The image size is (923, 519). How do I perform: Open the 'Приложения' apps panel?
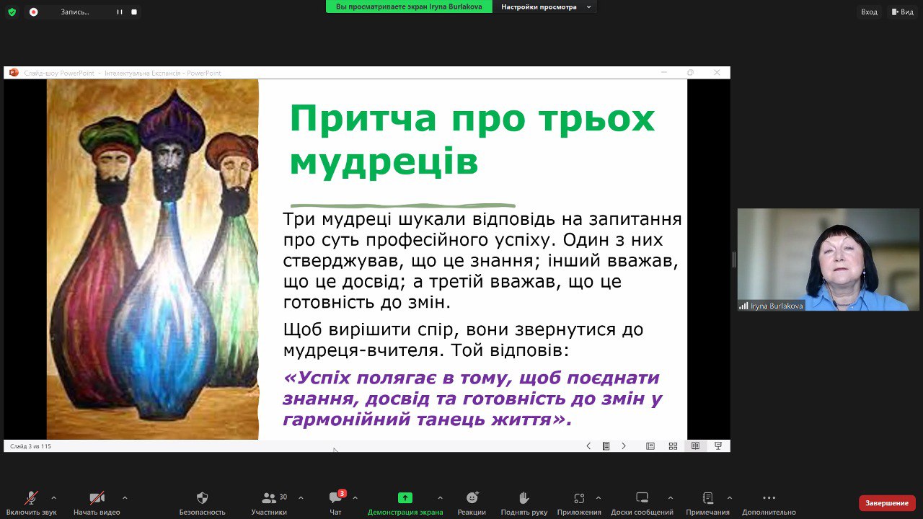click(579, 503)
